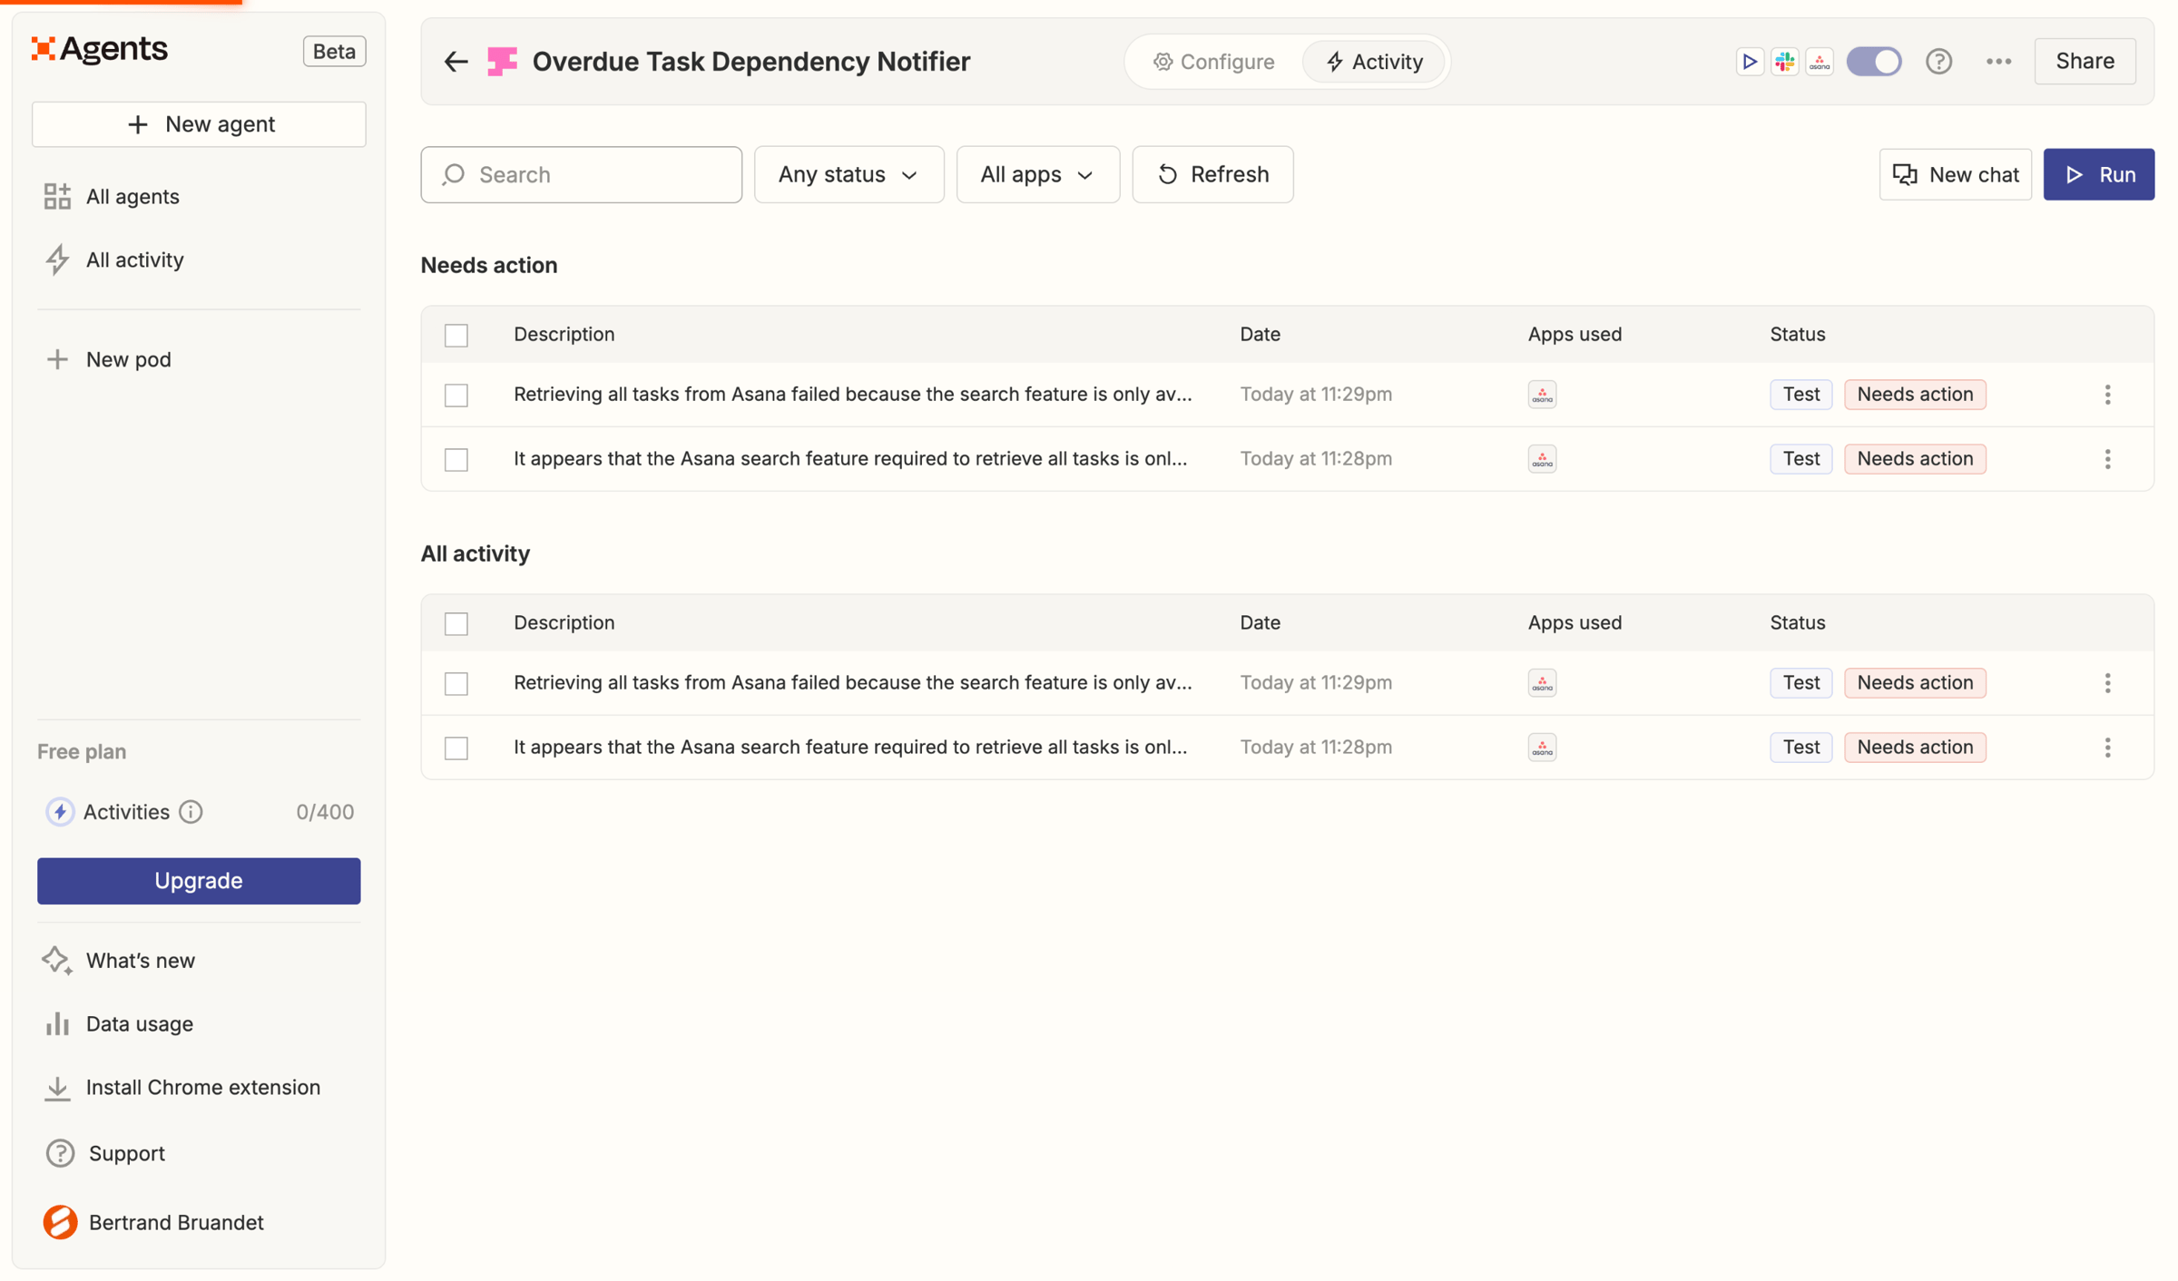
Task: Open row menu for 11:29pm Needs action entry
Action: 2107,395
